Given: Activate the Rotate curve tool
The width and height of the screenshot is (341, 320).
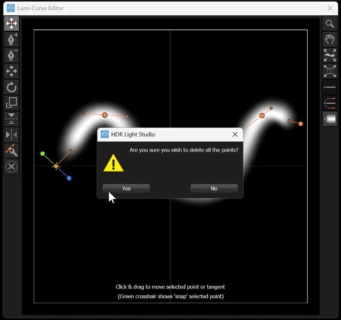Looking at the screenshot, I should coord(12,87).
